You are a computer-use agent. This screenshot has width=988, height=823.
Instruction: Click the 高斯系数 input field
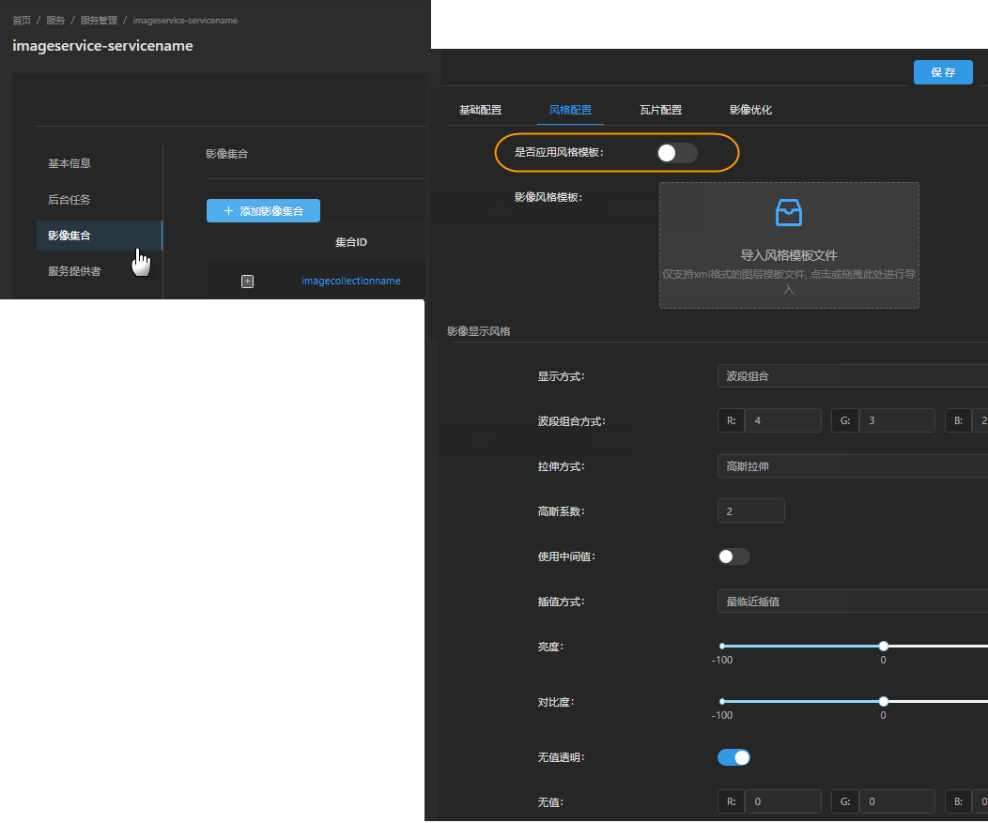[750, 511]
